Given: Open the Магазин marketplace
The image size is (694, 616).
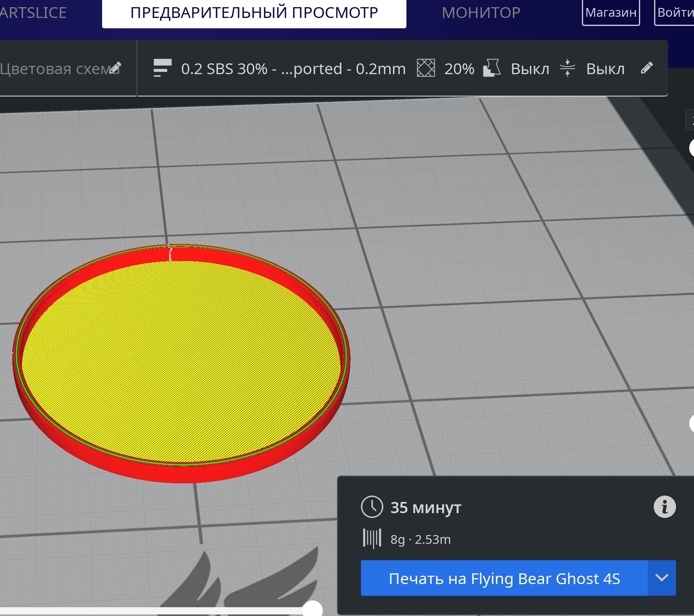Looking at the screenshot, I should 611,13.
